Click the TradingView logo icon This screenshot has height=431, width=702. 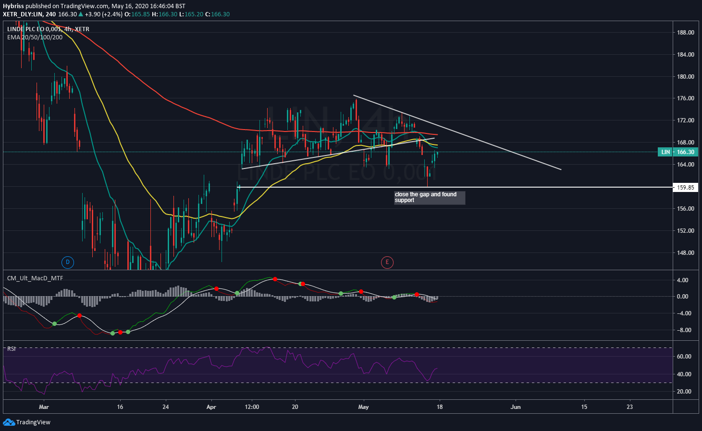click(x=9, y=422)
